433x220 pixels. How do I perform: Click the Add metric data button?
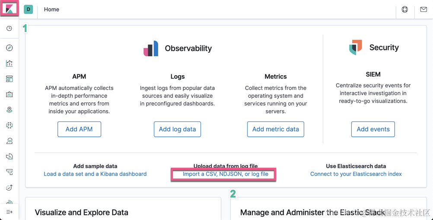275,129
